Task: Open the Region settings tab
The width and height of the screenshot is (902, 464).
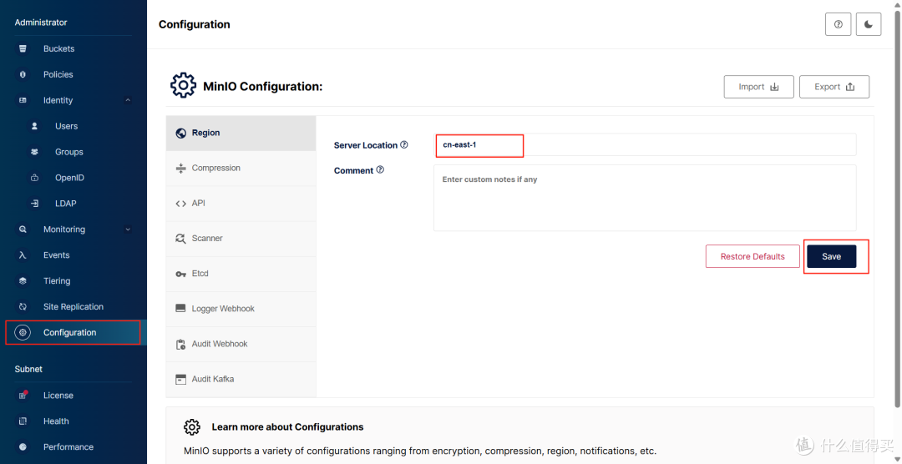Action: pyautogui.click(x=241, y=133)
